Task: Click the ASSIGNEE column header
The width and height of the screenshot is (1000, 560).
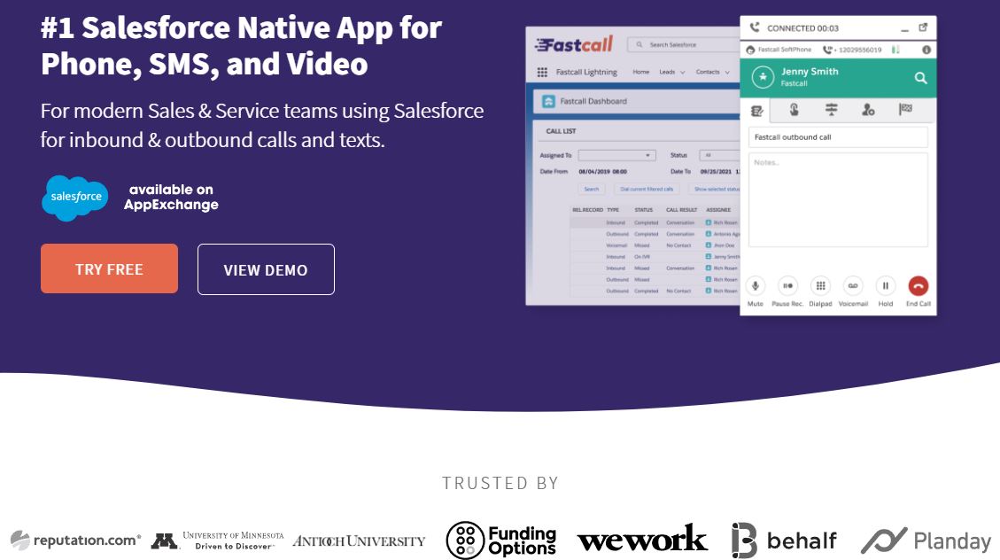Action: pos(718,210)
